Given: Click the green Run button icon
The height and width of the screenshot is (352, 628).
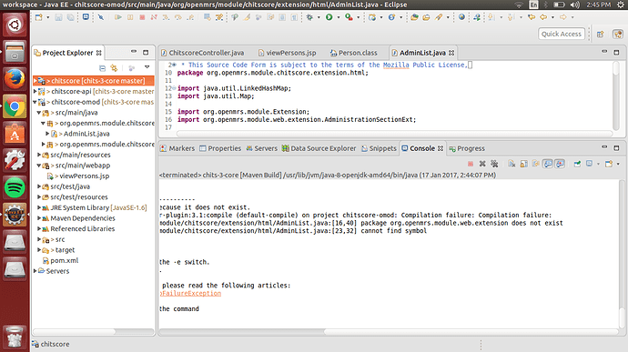Looking at the screenshot, I should coord(329,17).
